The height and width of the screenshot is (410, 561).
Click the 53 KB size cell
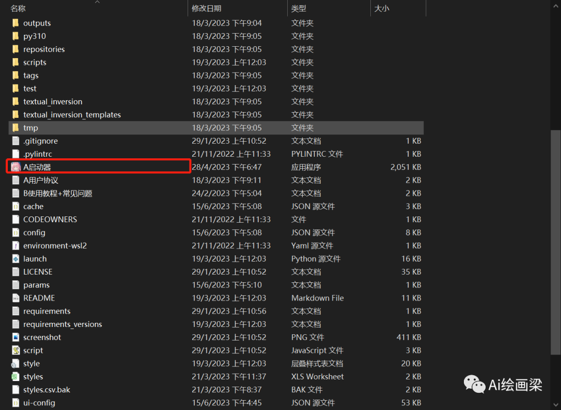click(411, 403)
